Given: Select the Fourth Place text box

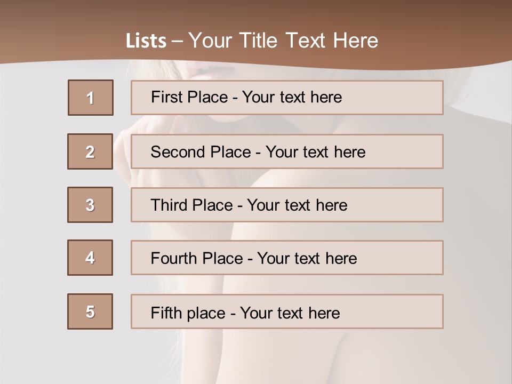Looking at the screenshot, I should pyautogui.click(x=287, y=258).
